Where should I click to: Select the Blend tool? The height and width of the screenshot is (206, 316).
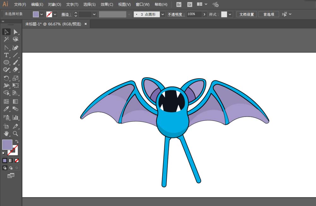click(15, 109)
